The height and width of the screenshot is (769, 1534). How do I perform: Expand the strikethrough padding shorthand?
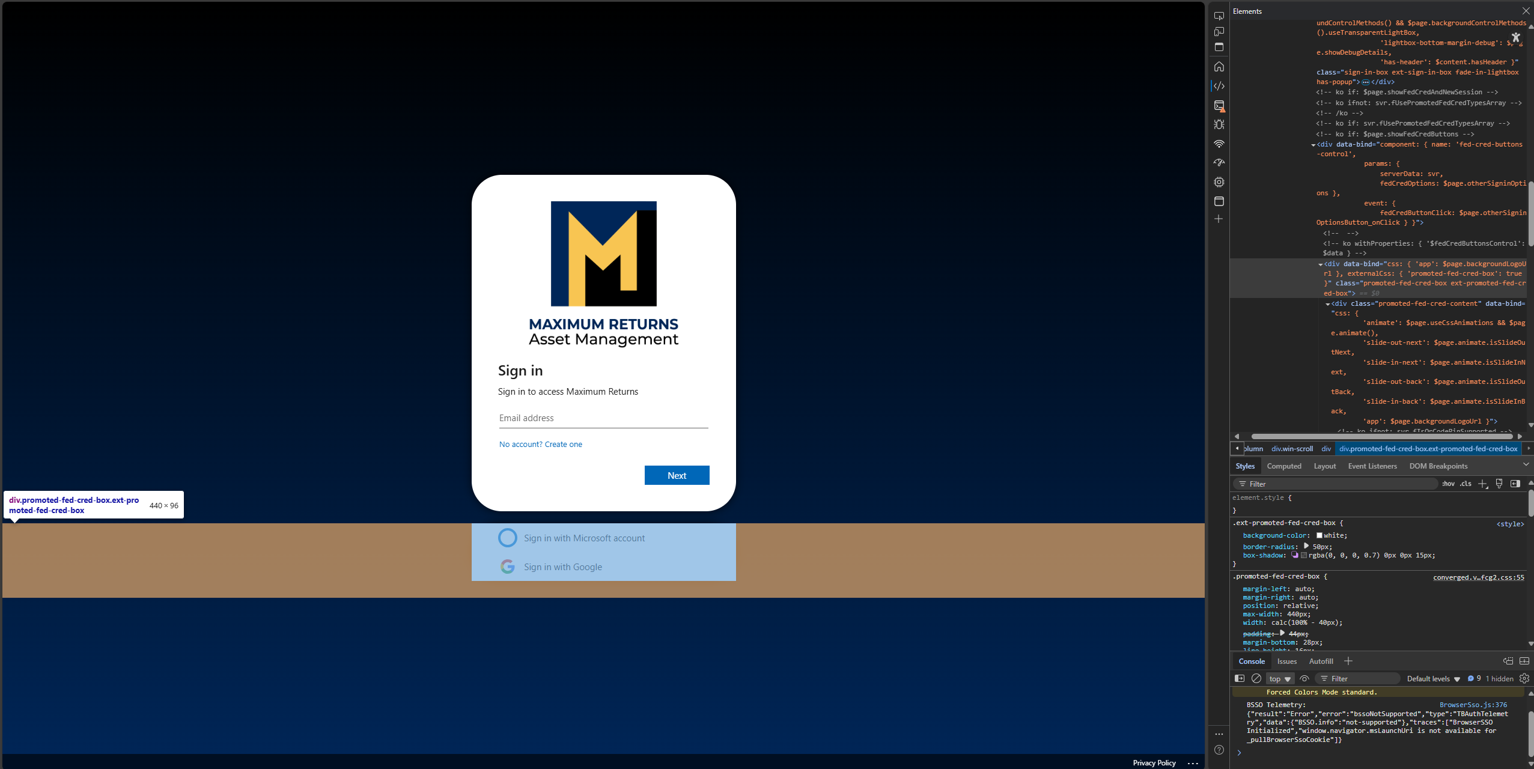coord(1282,633)
